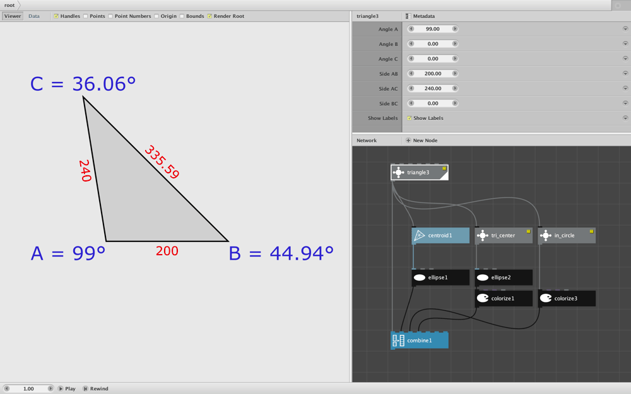This screenshot has height=394, width=631.
Task: Click the yellow render flag on triangle3
Action: (x=444, y=168)
